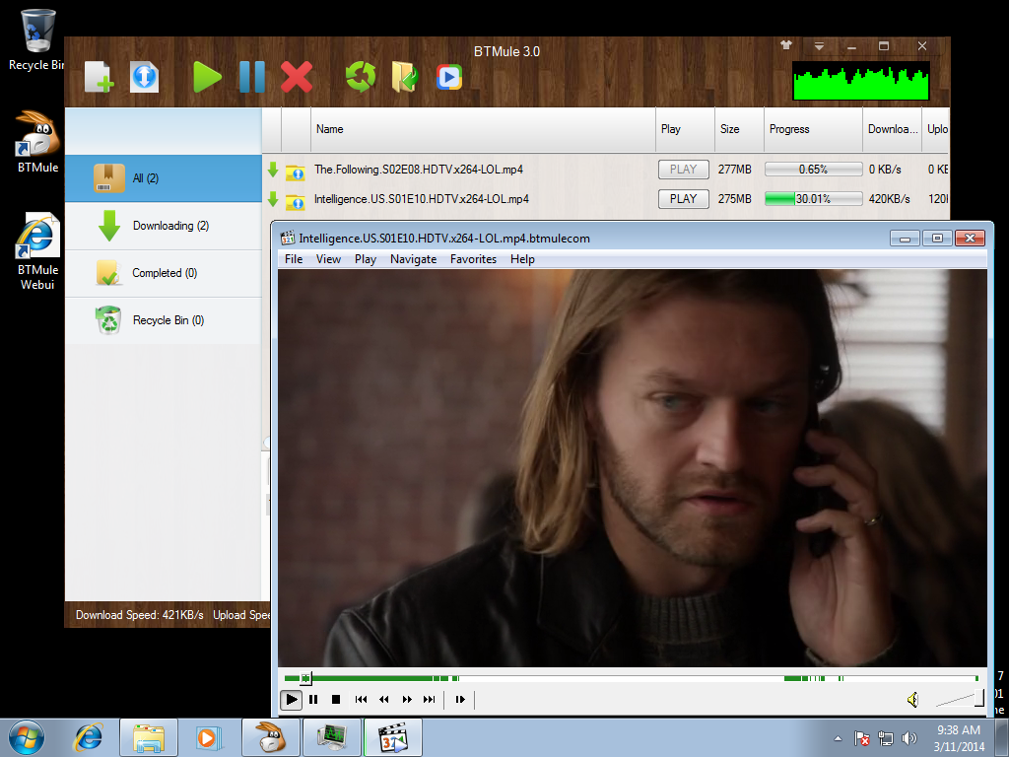Open the Favorites menu
This screenshot has width=1009, height=757.
(473, 258)
